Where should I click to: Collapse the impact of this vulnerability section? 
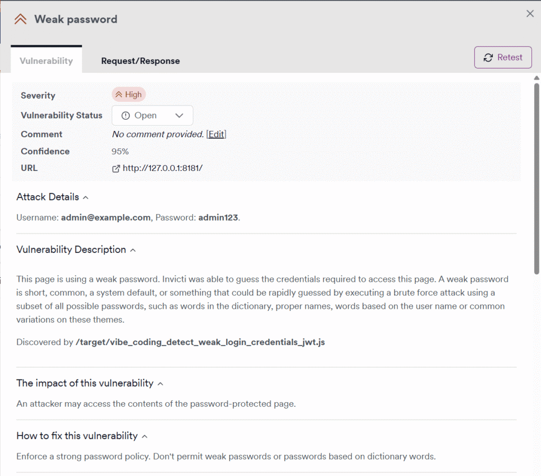click(x=160, y=383)
